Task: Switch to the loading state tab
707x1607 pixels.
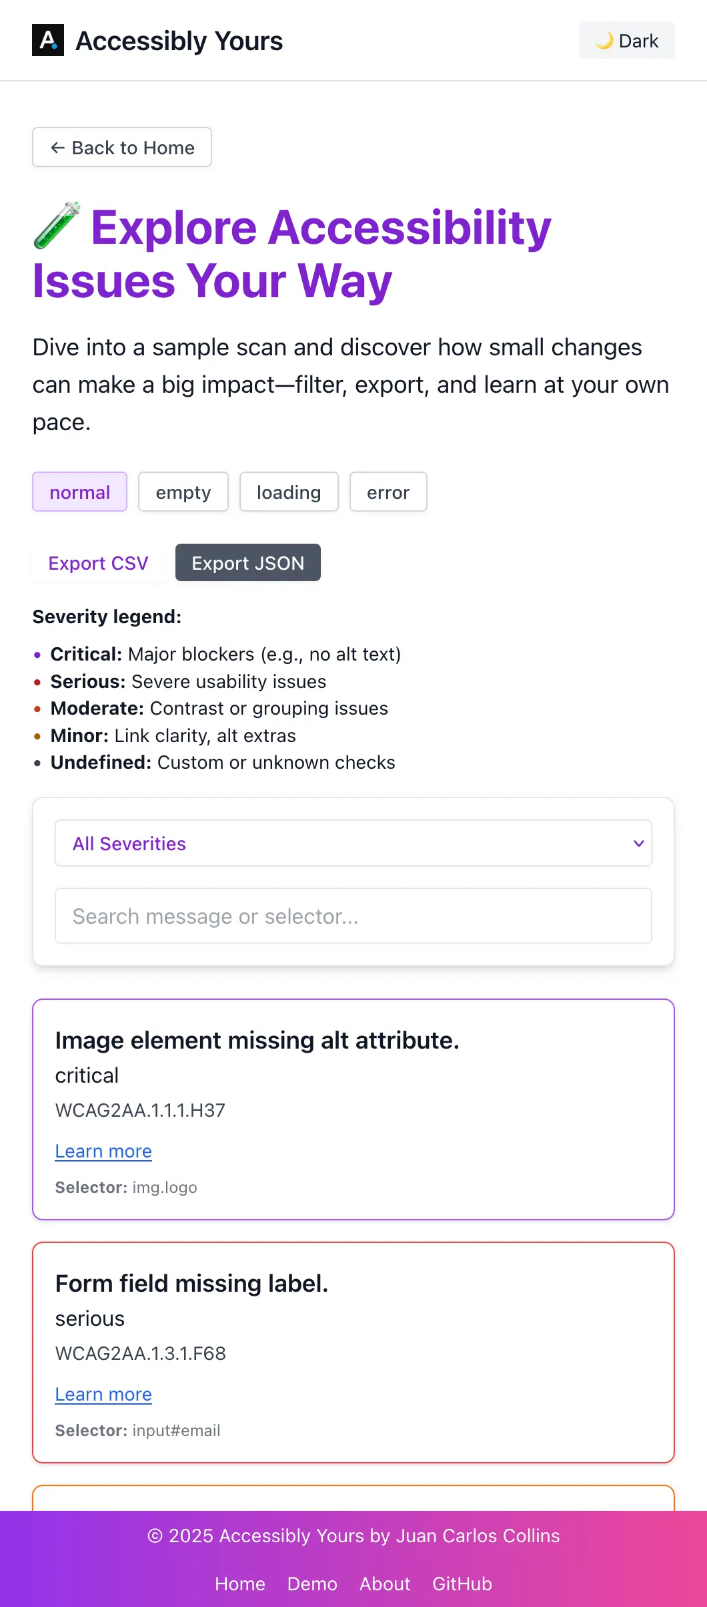Action: pyautogui.click(x=289, y=492)
